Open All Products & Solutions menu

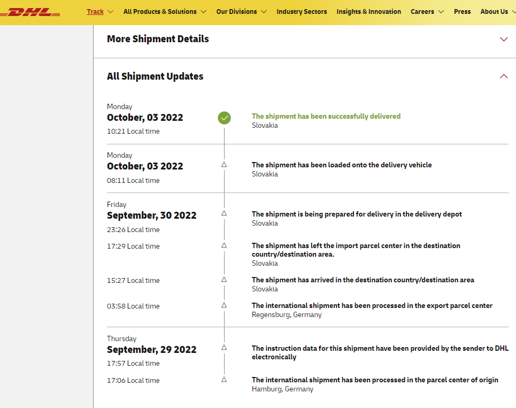(x=165, y=12)
